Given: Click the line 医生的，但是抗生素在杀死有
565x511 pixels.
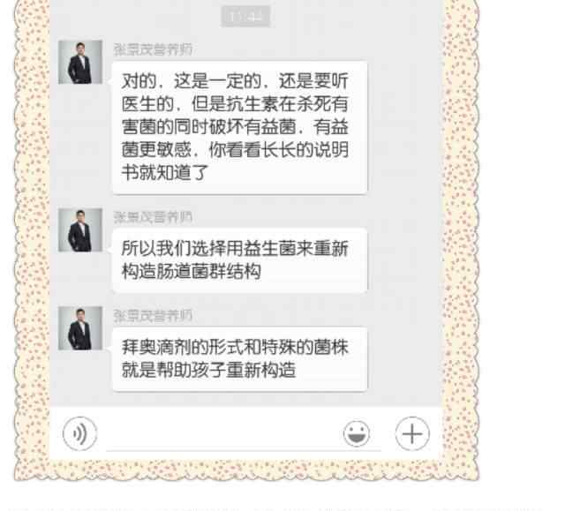Looking at the screenshot, I should pos(235,104).
